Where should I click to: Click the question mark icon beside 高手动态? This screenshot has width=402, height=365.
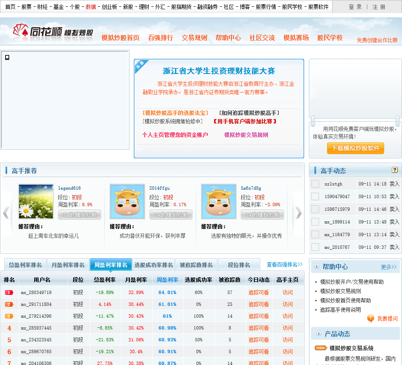click(395, 170)
